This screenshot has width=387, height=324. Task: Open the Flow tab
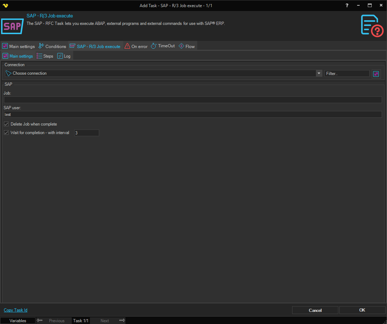[187, 46]
